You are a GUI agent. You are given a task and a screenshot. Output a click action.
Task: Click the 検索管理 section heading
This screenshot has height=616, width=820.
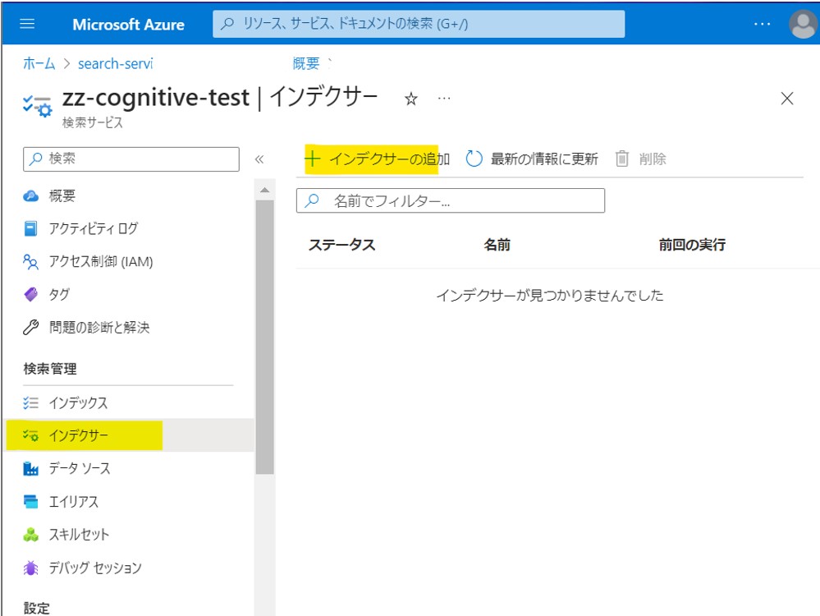50,369
